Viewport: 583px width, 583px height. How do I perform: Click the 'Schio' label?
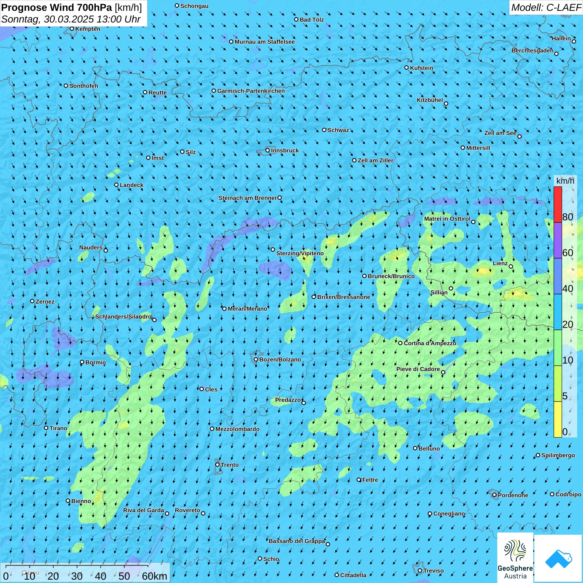point(271,559)
